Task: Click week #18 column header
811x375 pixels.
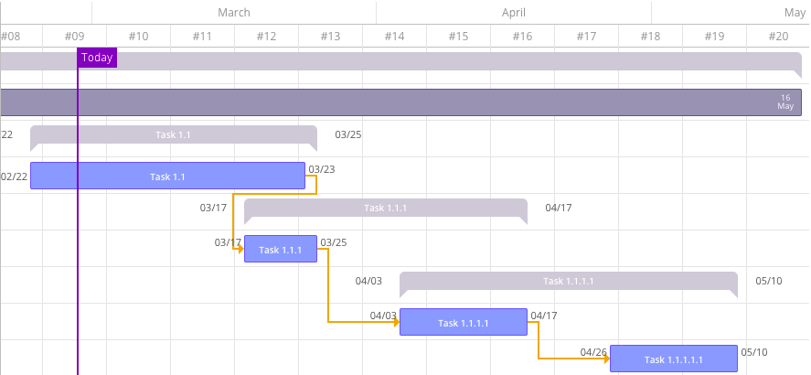Action: (x=650, y=36)
